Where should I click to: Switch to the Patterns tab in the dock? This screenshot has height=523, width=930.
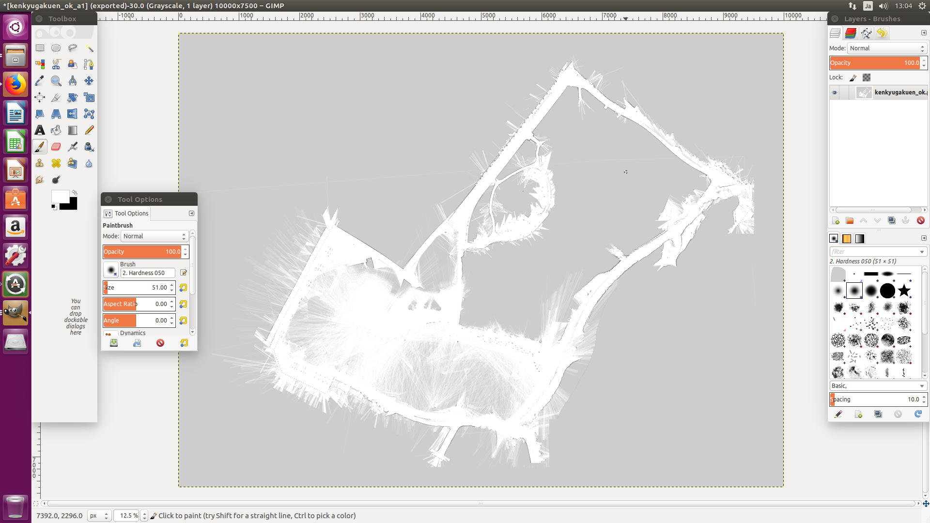(847, 239)
